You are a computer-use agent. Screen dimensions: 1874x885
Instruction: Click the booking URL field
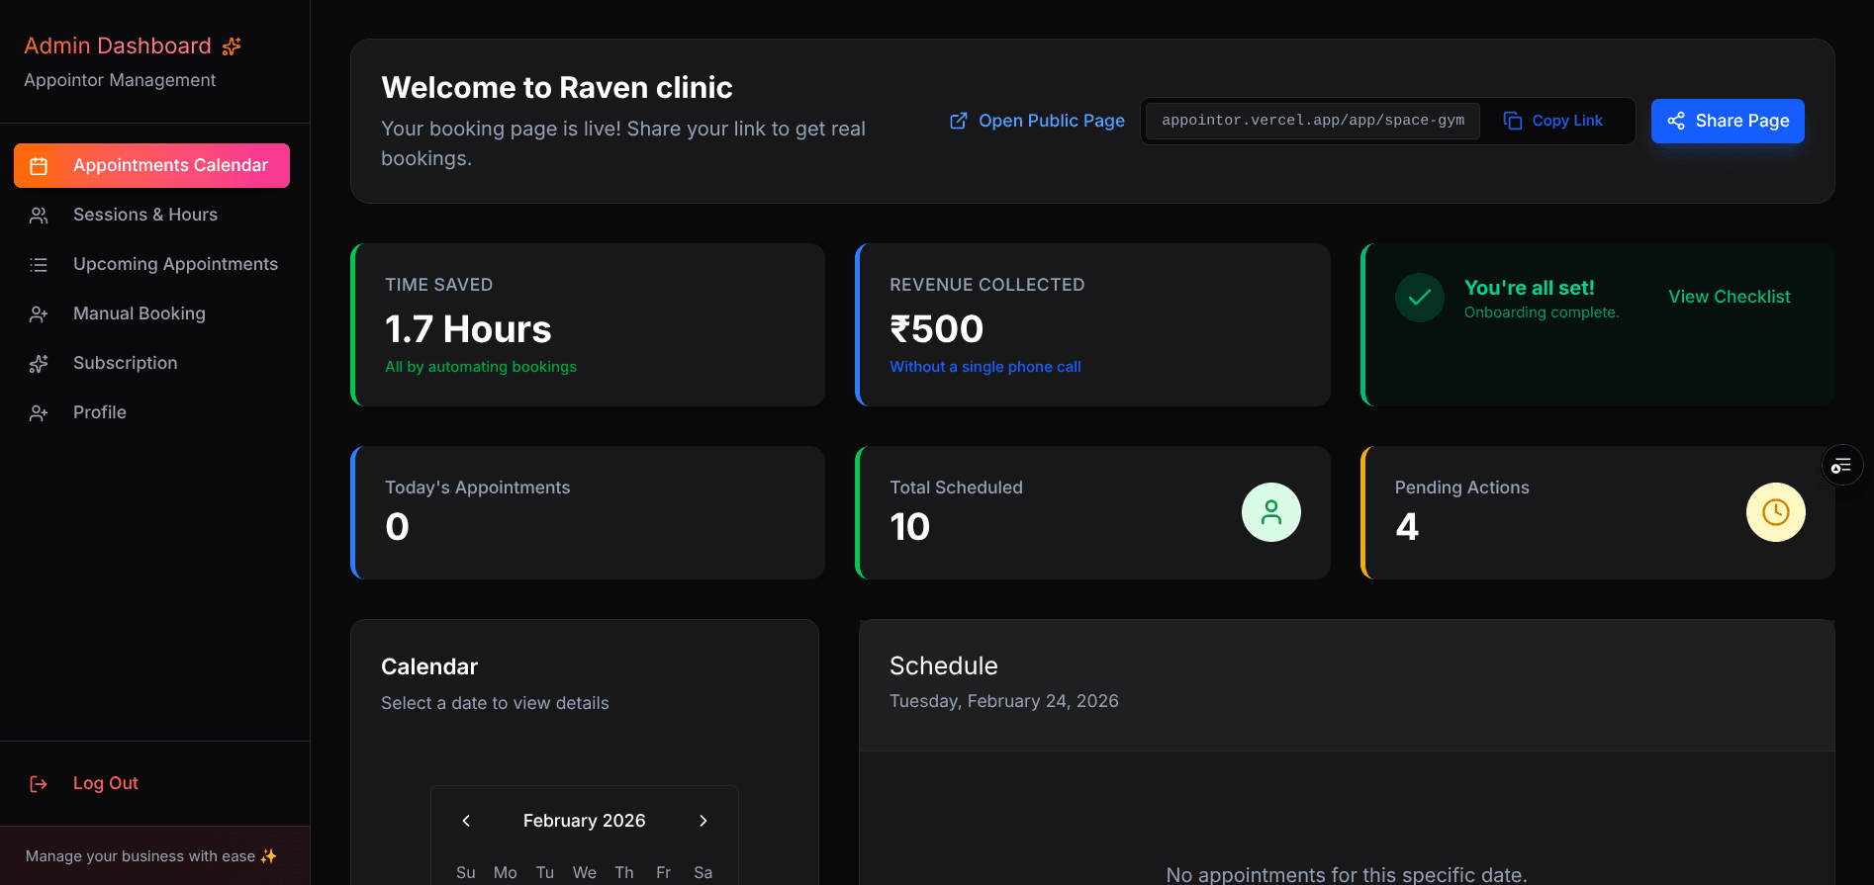(x=1312, y=121)
